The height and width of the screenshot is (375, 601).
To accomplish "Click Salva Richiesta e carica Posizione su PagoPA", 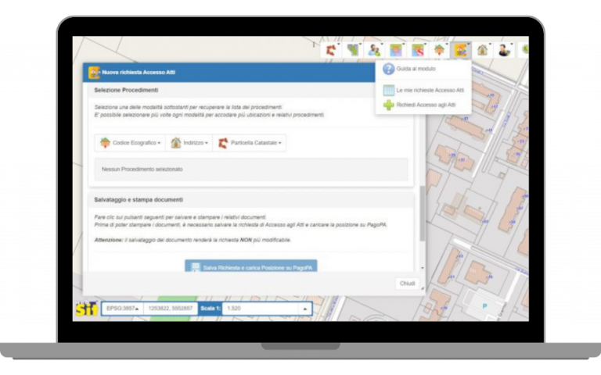I will (251, 266).
